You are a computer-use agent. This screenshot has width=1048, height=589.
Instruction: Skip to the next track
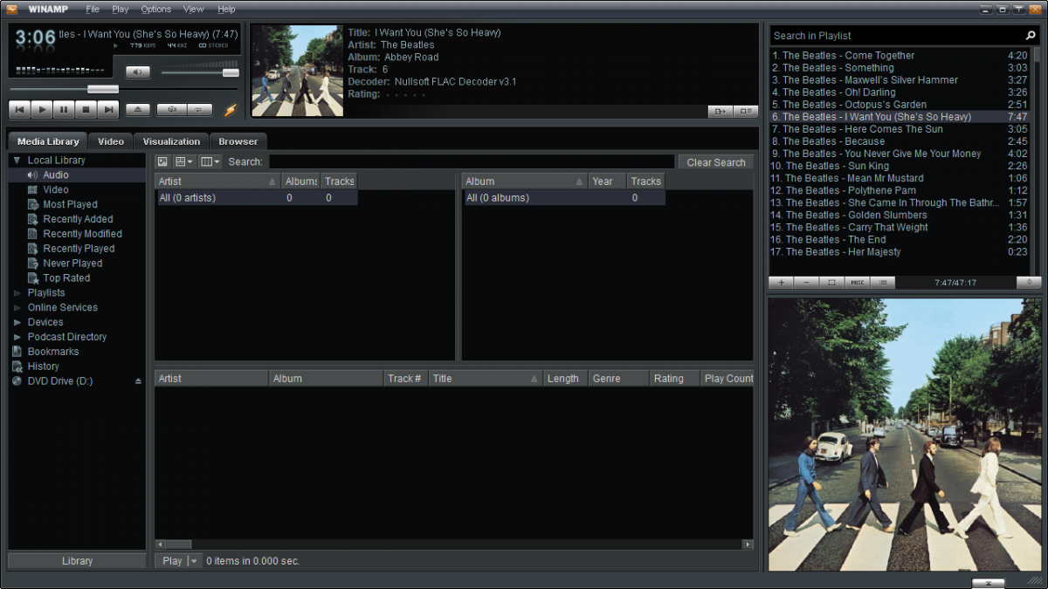coord(107,110)
